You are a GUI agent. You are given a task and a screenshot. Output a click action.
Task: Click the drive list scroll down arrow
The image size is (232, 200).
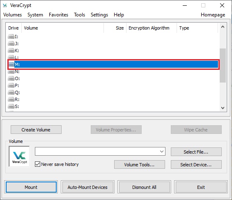coord(223,108)
